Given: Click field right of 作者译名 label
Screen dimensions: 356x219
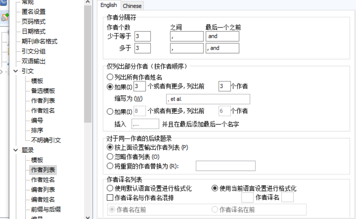Looking at the screenshot, I should pos(287,197).
